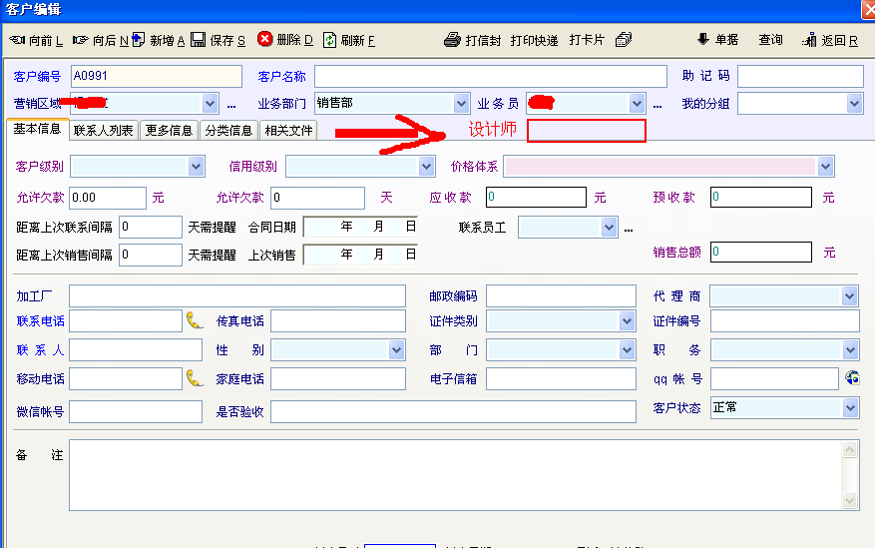Expand the 客户状态 dropdown showing 正常

pyautogui.click(x=849, y=408)
